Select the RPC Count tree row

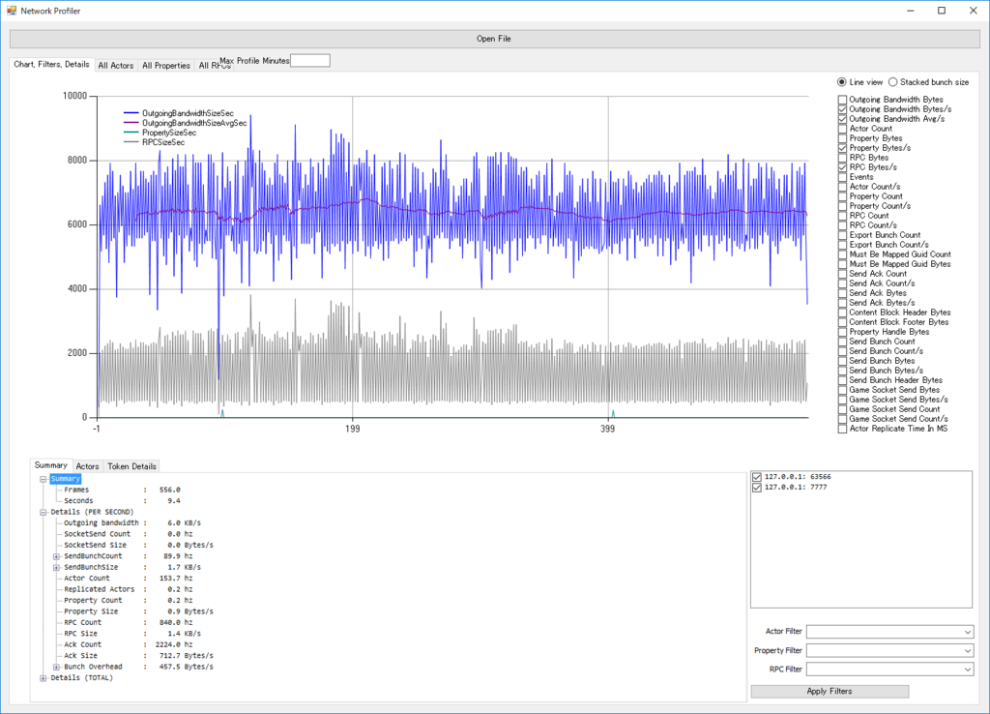click(x=129, y=622)
